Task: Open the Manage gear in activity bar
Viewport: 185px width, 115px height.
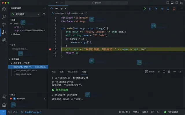Action: [x=4, y=105]
